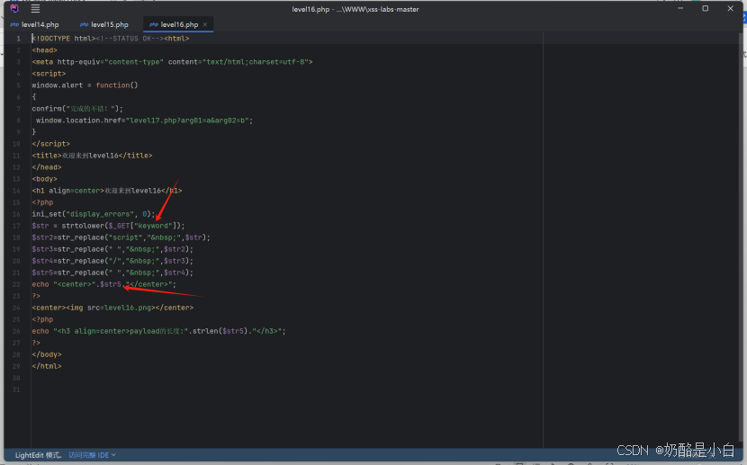The width and height of the screenshot is (747, 465).
Task: Click line number 22 in the gutter
Action: pos(17,284)
